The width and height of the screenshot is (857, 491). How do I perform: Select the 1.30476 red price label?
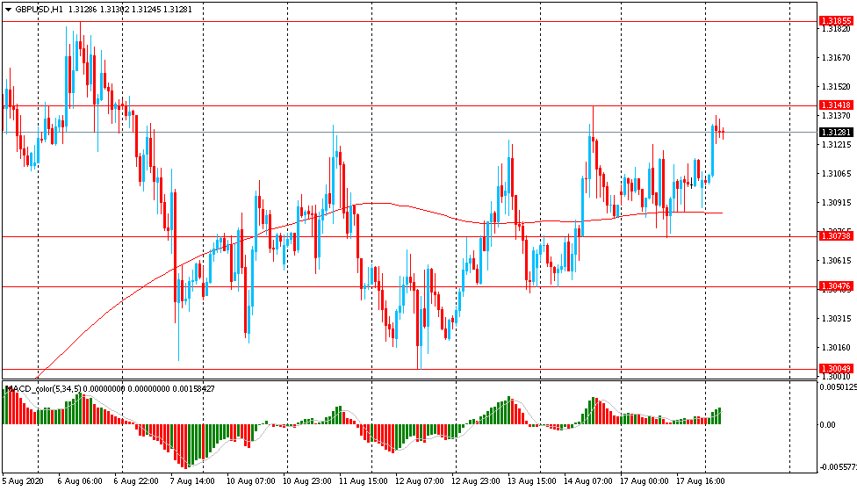point(834,286)
